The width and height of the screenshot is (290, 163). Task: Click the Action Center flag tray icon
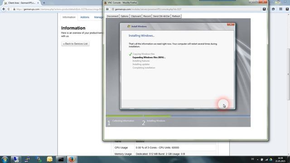262,159
